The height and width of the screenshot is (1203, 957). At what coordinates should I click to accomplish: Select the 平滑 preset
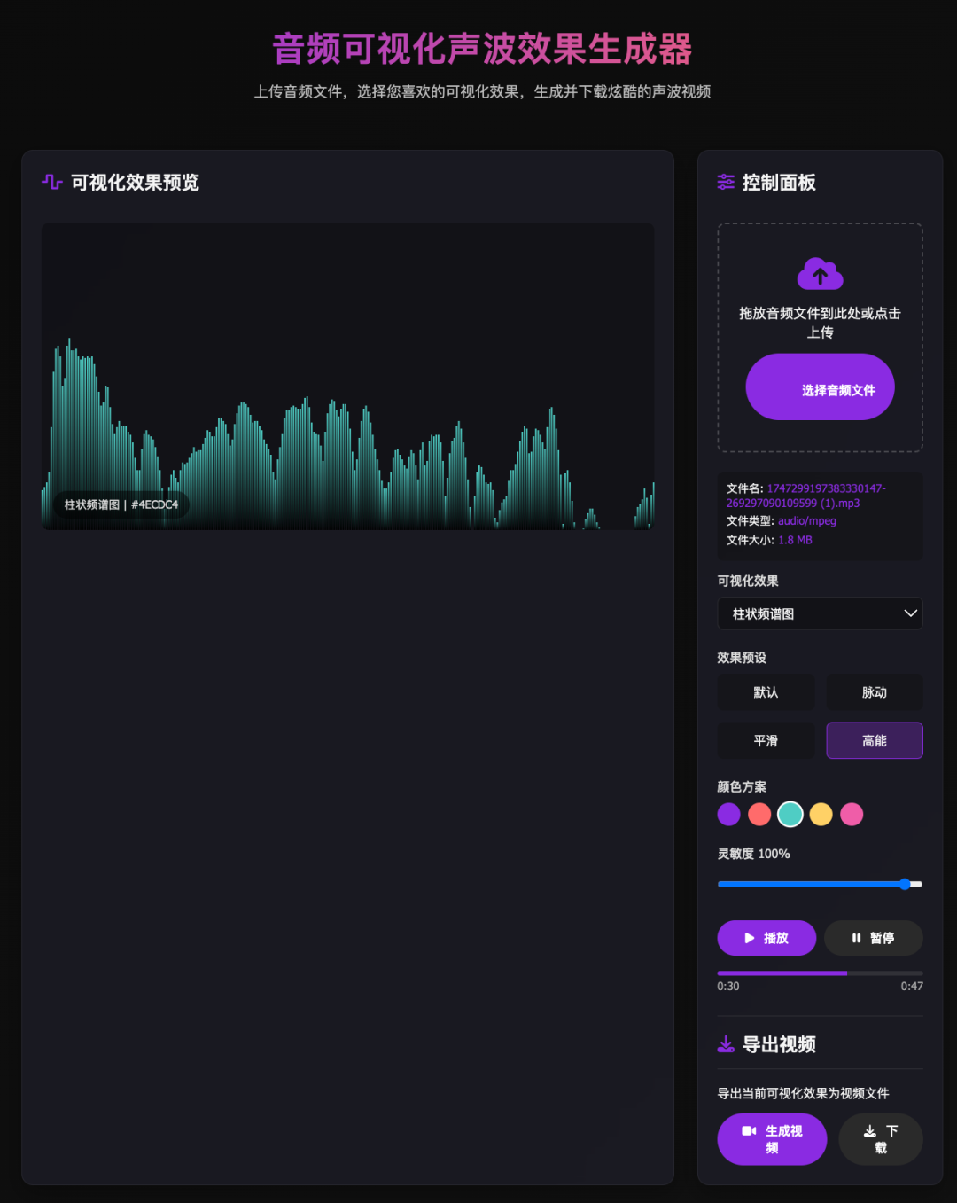(766, 740)
